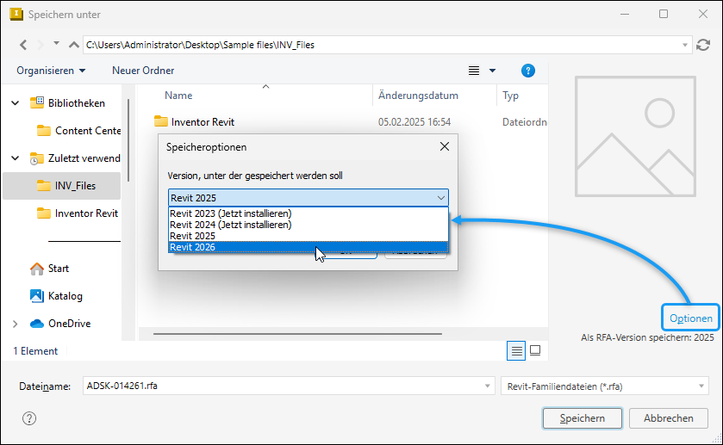Screen dimensions: 723x445
Task: Switch to details view icon
Action: point(516,351)
